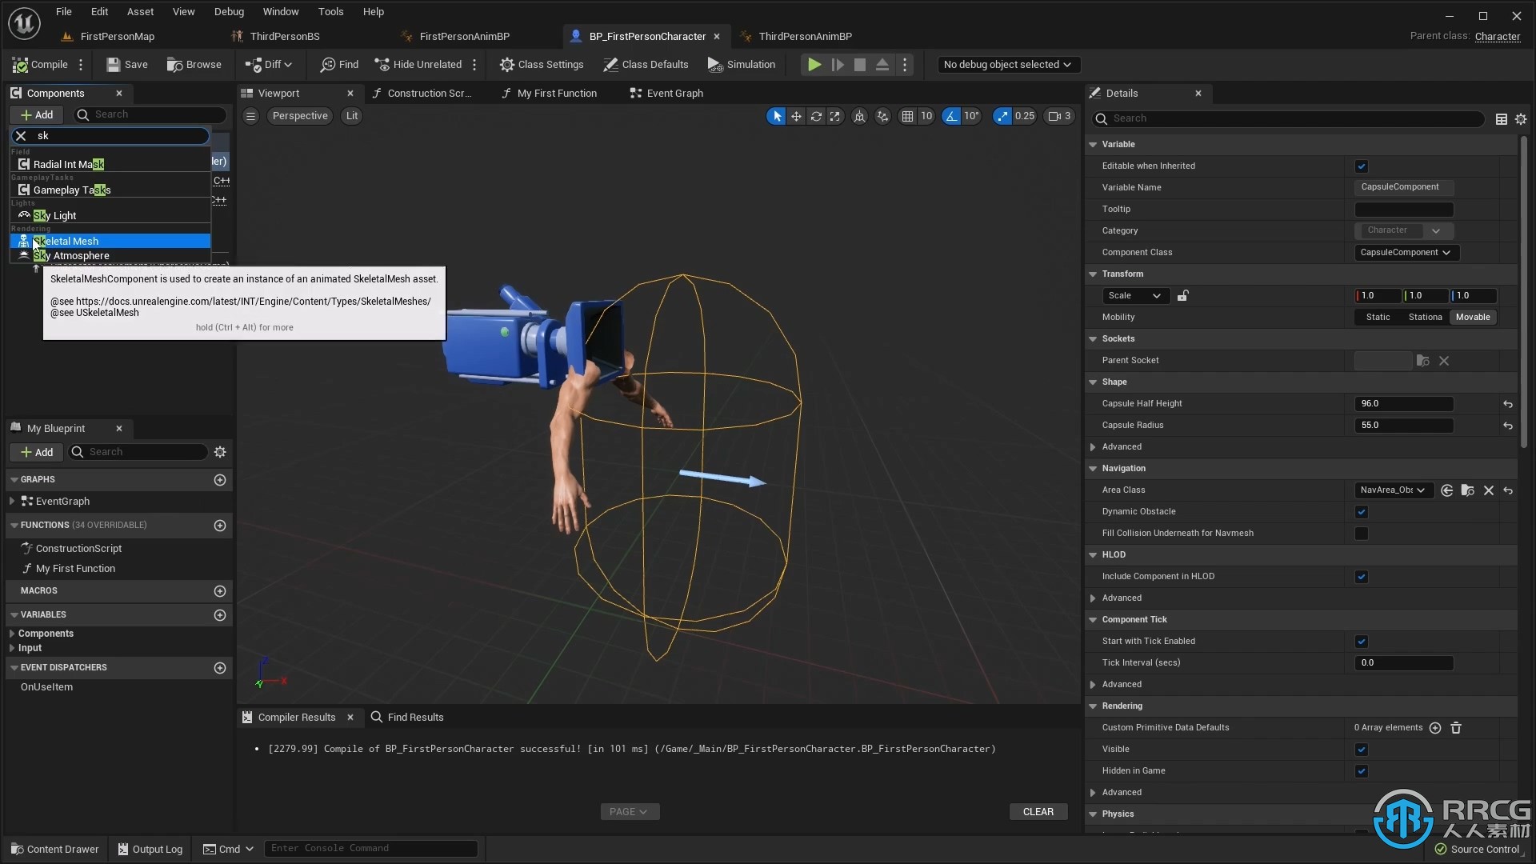
Task: Select the rotate gizmo tool
Action: pos(815,116)
